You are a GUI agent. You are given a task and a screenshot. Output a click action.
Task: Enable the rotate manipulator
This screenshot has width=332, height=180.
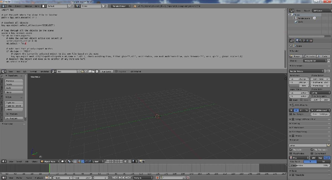point(86,161)
